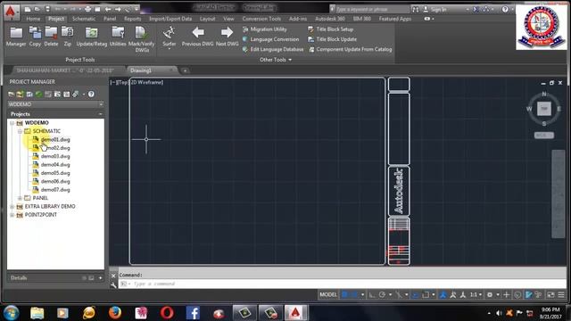Open Title Block Setup

click(331, 29)
